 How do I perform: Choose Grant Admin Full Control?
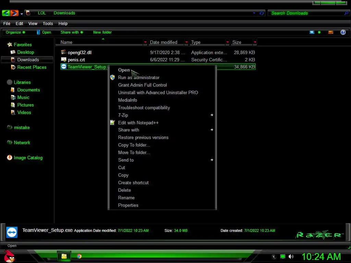coord(162,85)
